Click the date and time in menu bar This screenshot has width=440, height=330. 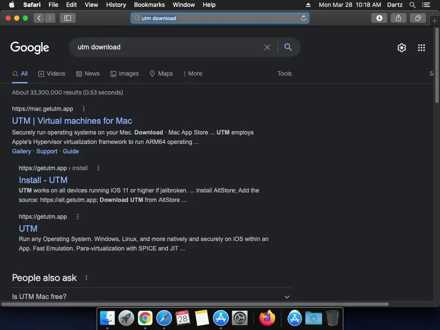pos(350,5)
